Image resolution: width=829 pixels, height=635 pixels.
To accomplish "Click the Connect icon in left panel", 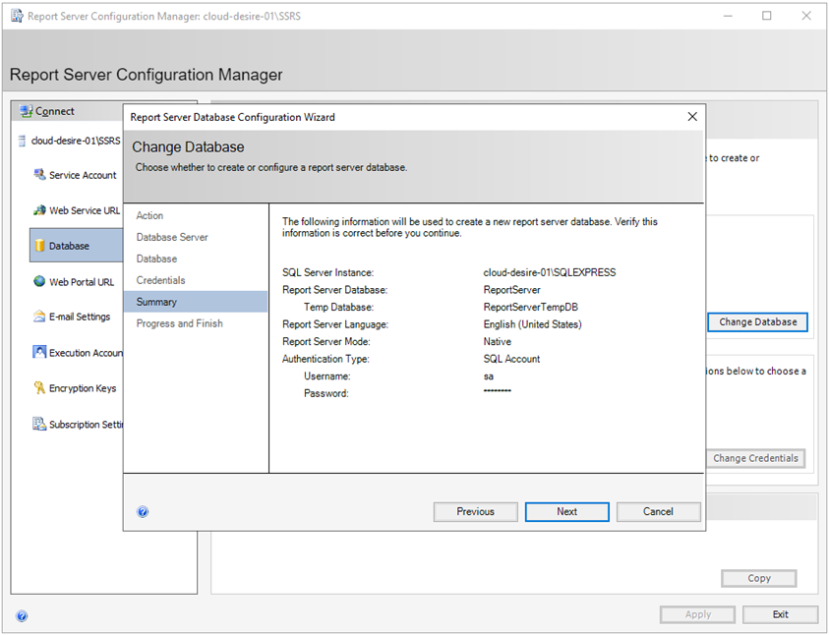I will tap(26, 111).
